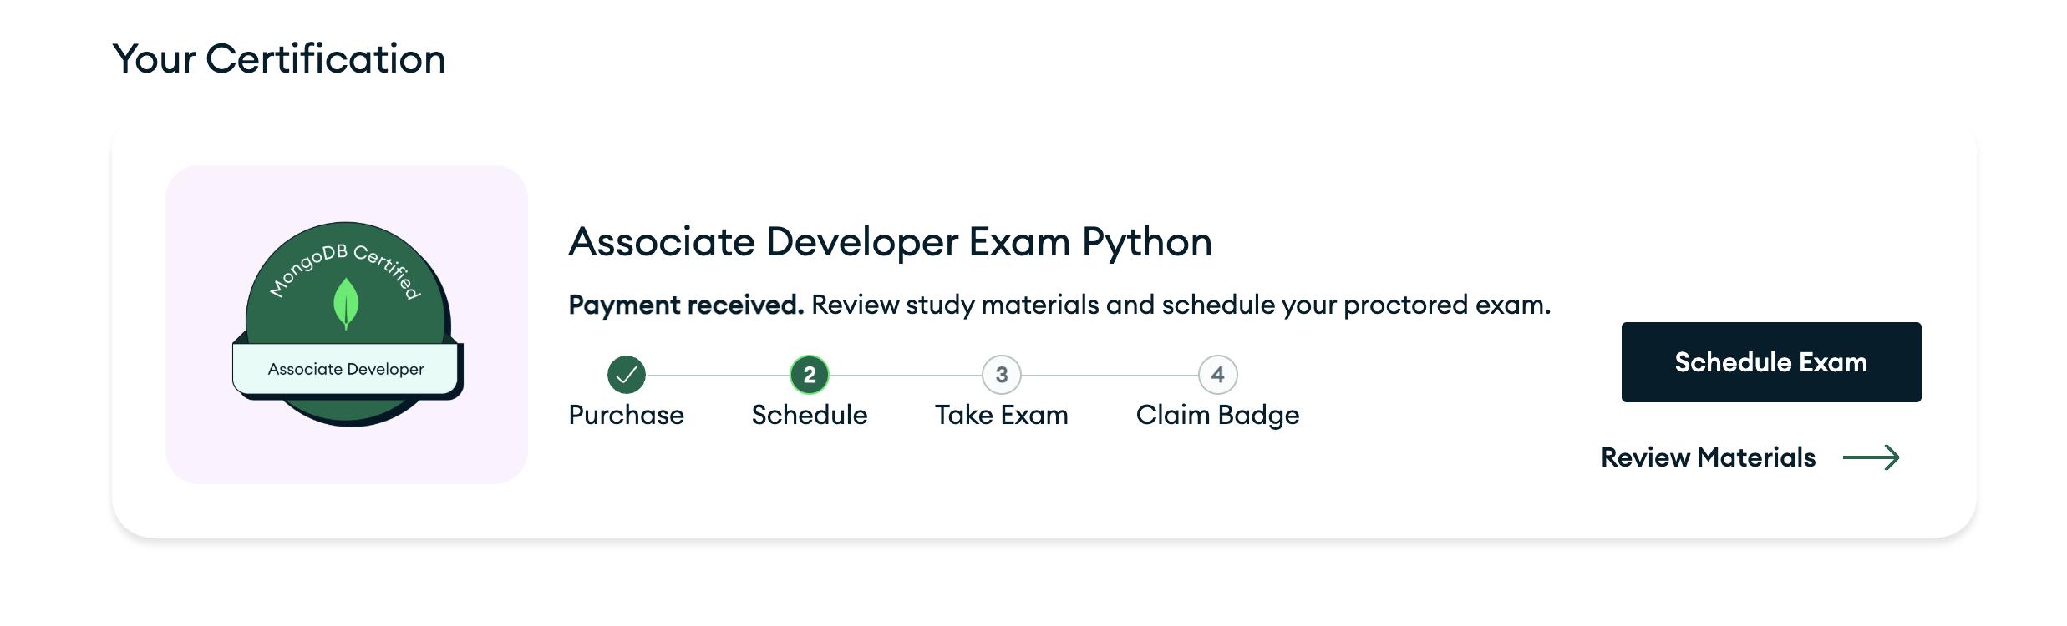Click the bold Payment received text

click(686, 305)
